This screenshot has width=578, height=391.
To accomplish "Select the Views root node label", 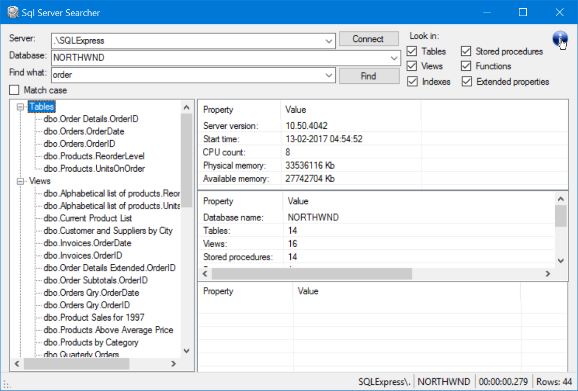I will 40,181.
